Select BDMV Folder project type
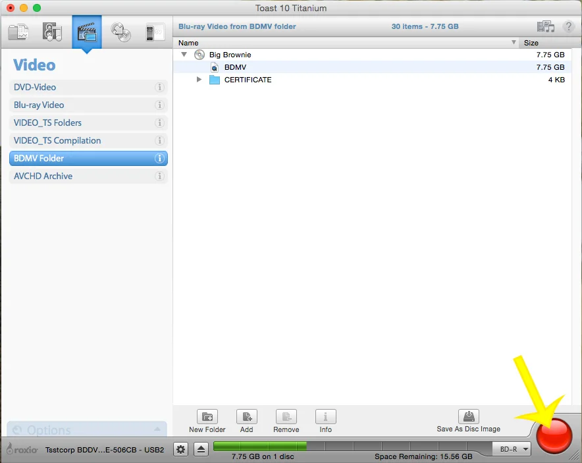 coord(88,159)
